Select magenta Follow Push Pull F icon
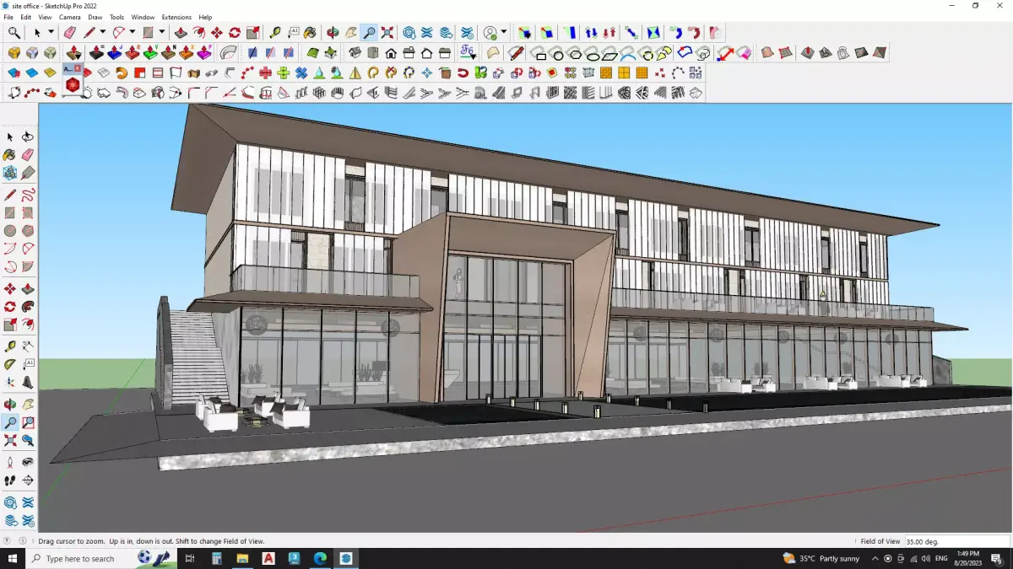The height and width of the screenshot is (569, 1013). tap(203, 52)
